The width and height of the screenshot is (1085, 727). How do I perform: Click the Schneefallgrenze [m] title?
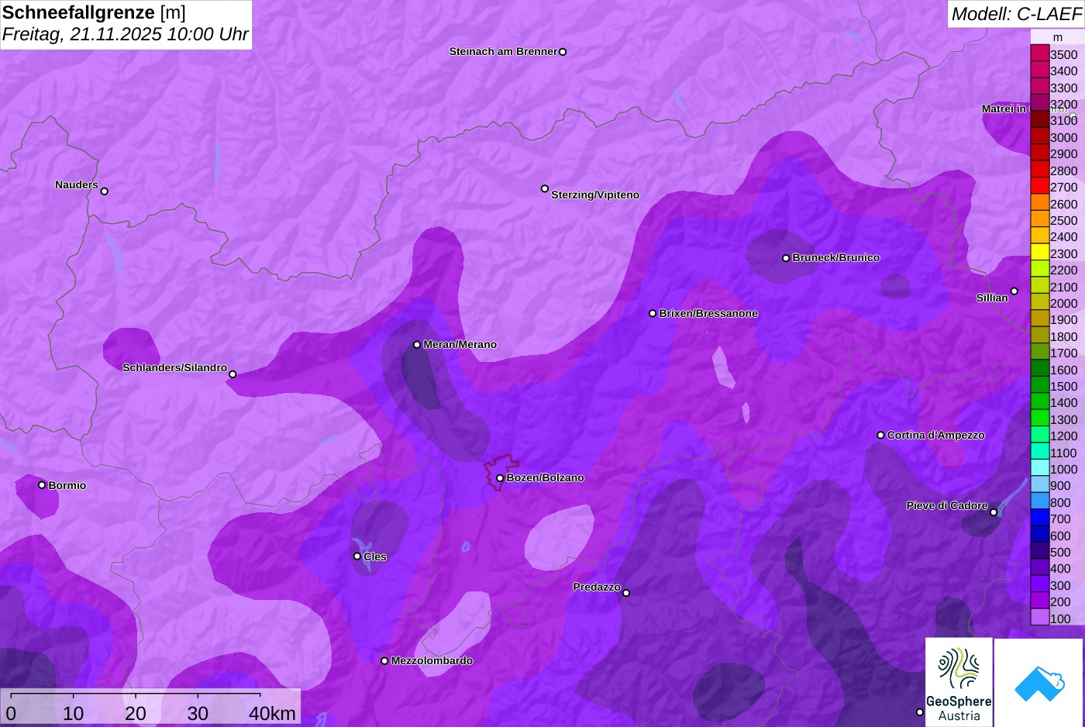click(x=94, y=13)
